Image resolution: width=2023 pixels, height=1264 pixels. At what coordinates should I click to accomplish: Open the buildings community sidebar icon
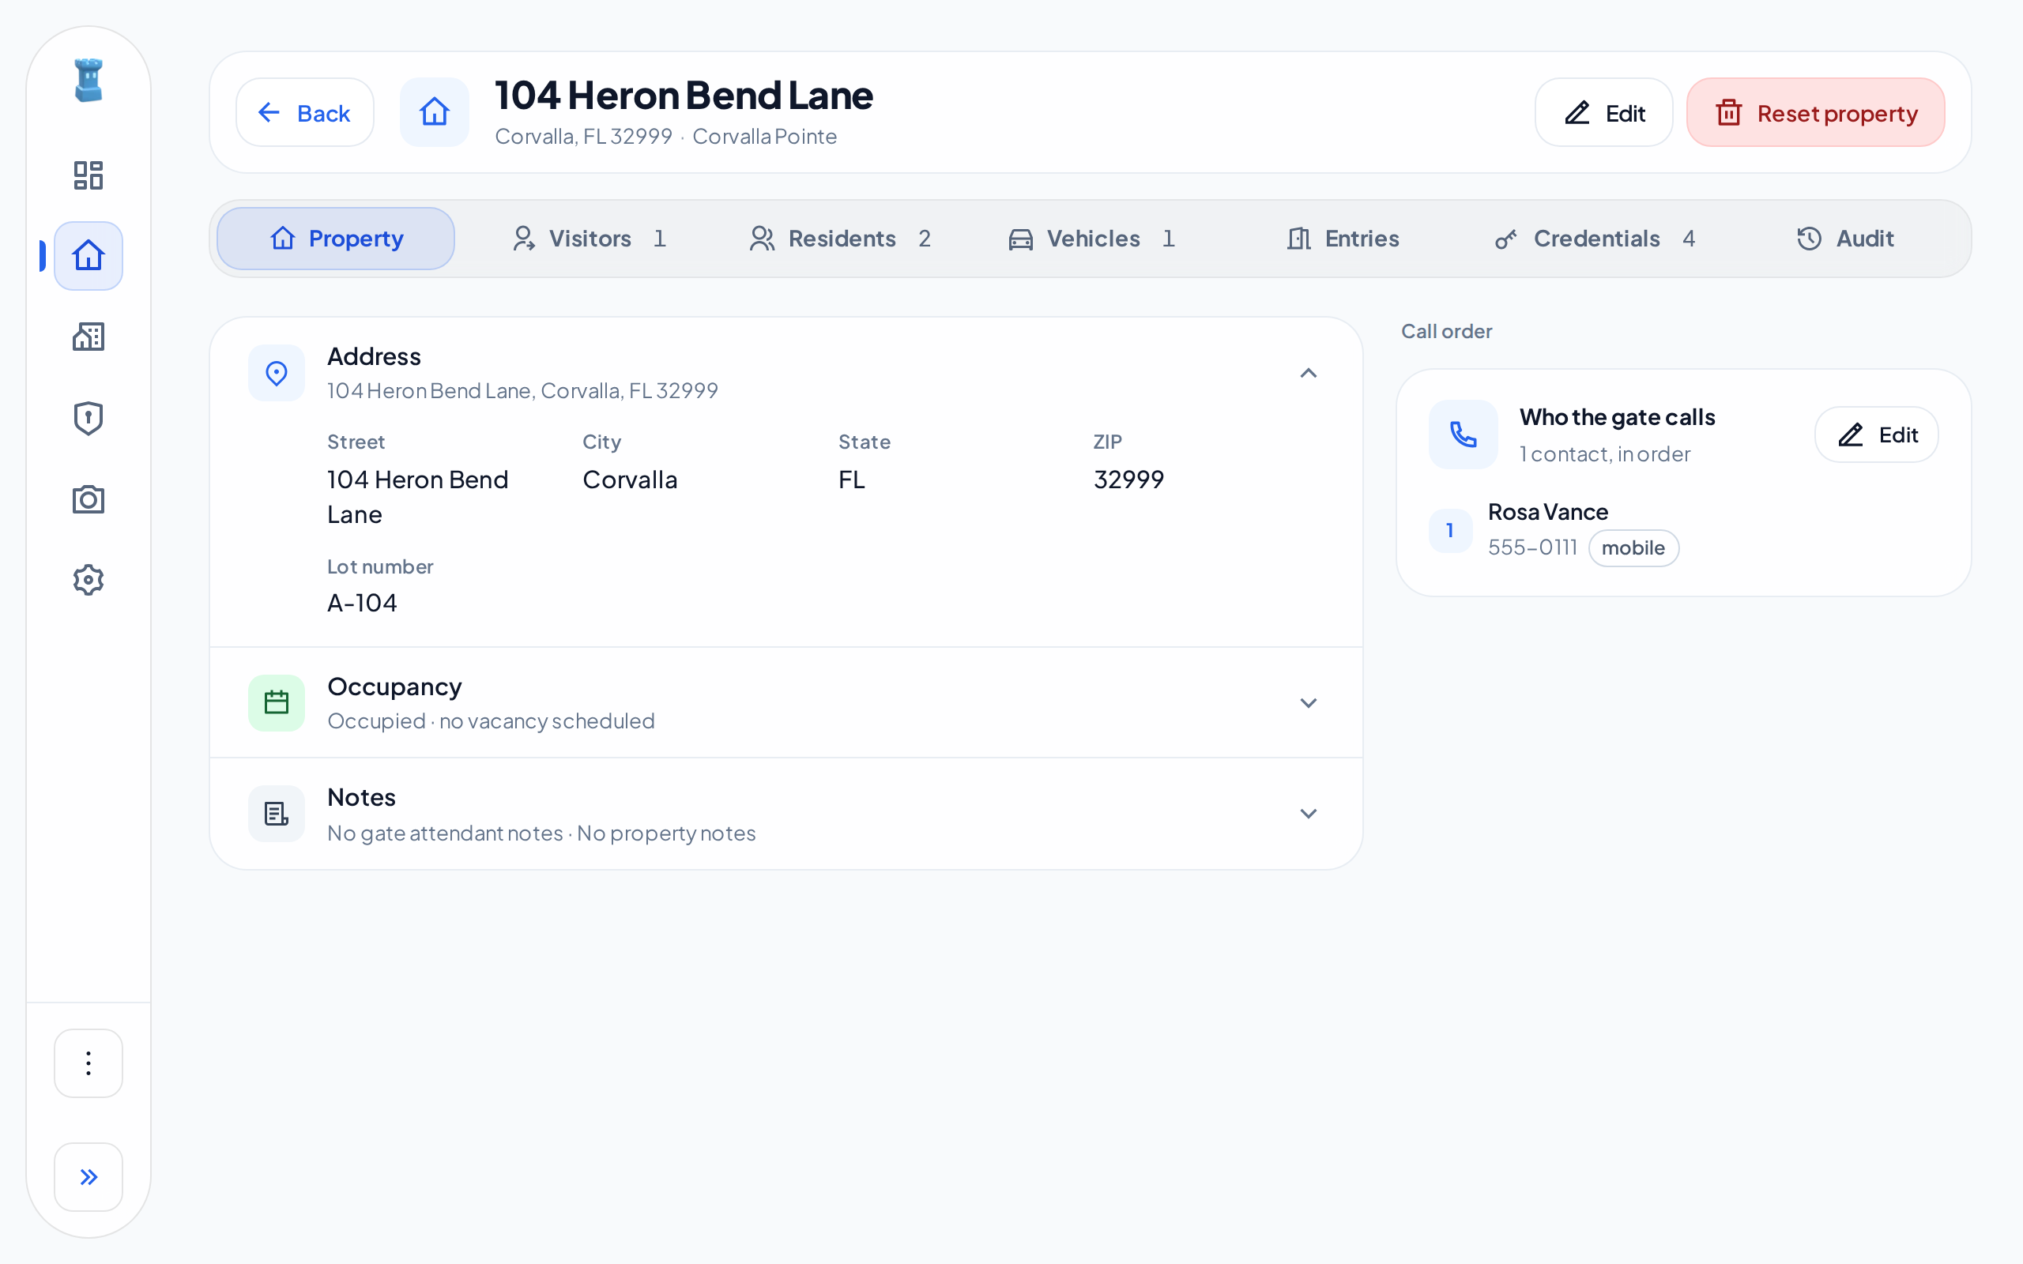coord(88,337)
